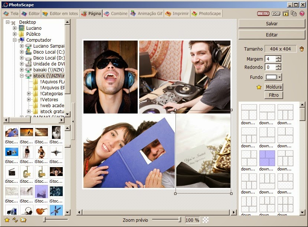Image resolution: width=308 pixels, height=227 pixels.
Task: Click the copy pages icon in toolbar
Action: (x=294, y=13)
